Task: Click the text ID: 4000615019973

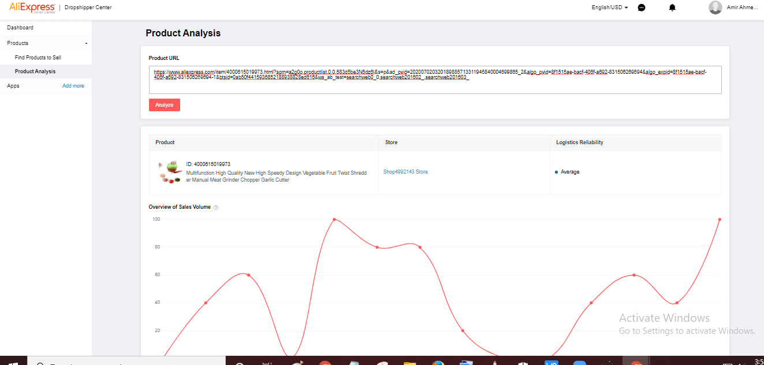Action: (x=208, y=164)
